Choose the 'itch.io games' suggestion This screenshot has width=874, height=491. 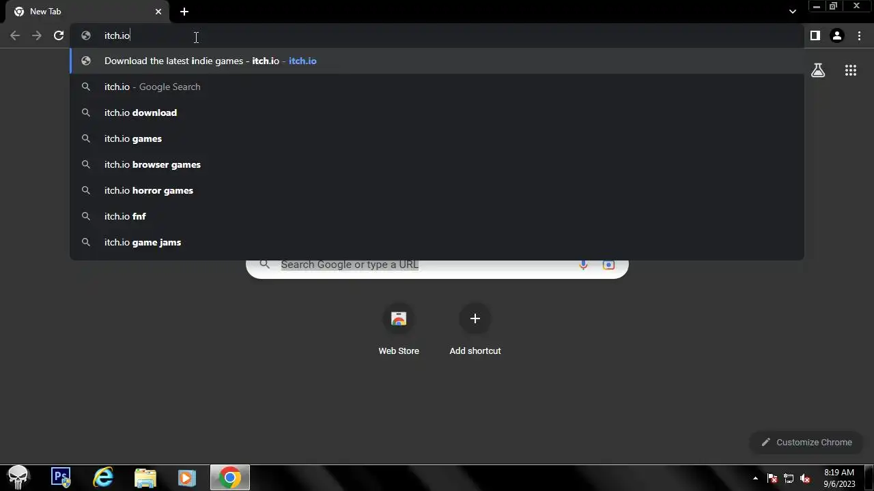tap(437, 138)
